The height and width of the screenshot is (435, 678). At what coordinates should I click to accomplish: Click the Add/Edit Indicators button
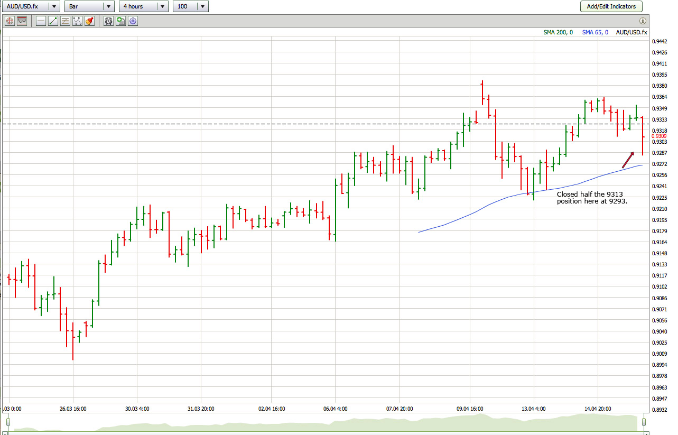611,6
